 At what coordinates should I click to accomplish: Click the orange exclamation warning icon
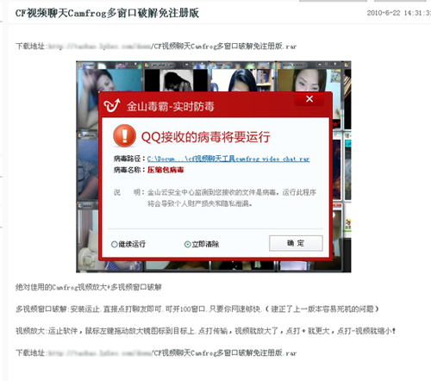(124, 136)
